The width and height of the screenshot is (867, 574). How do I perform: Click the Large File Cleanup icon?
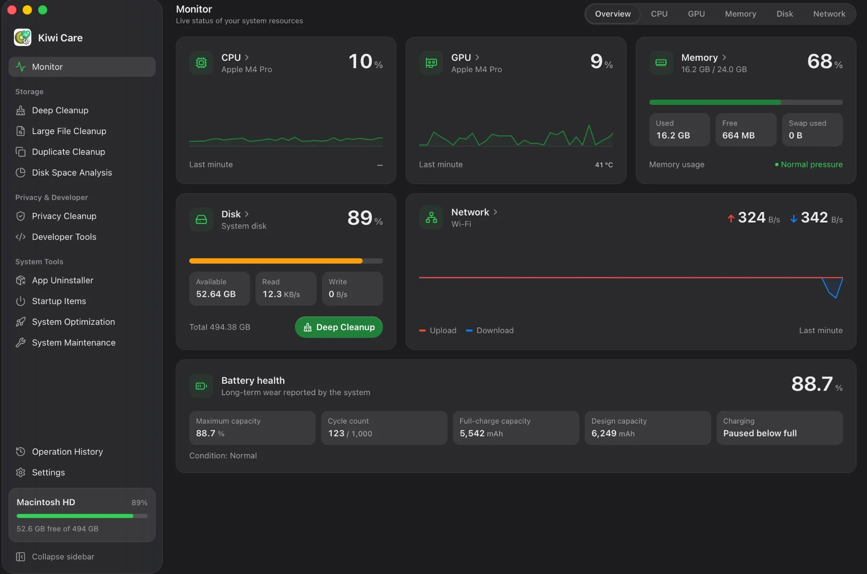21,131
